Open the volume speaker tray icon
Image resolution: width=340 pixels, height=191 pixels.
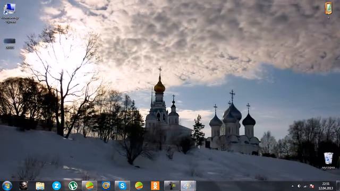tap(299, 186)
